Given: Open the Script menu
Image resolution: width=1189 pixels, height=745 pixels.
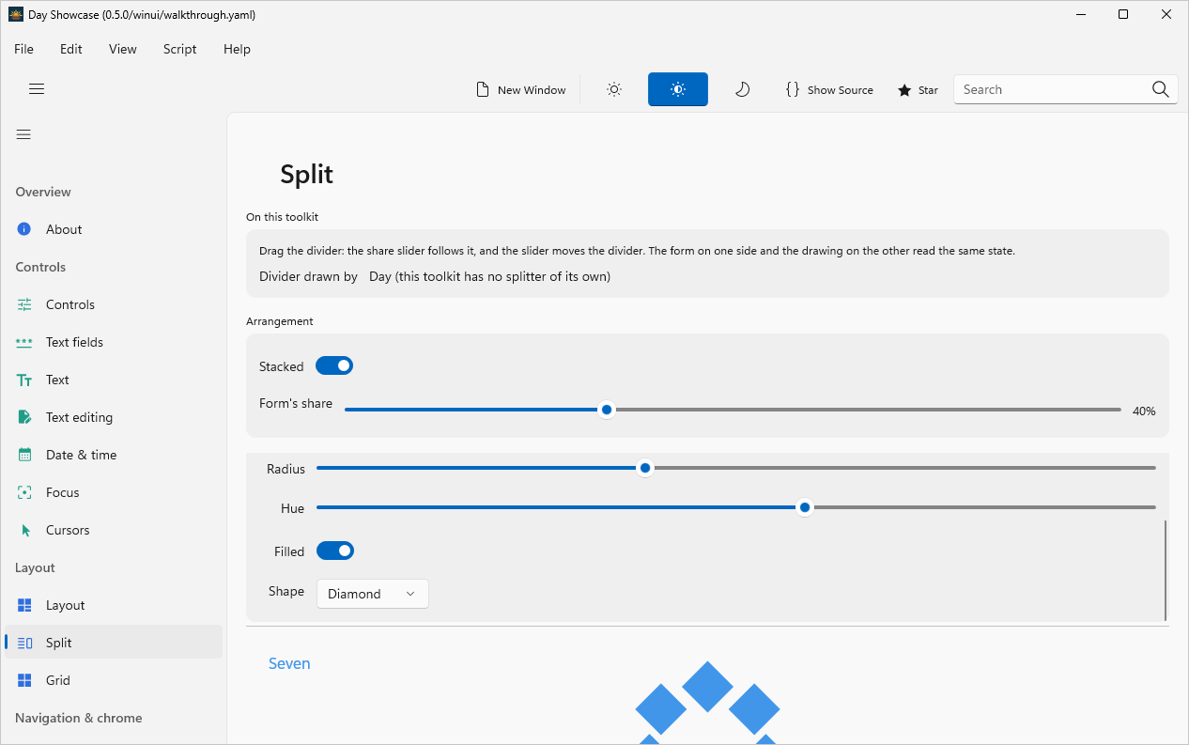Looking at the screenshot, I should pos(180,49).
